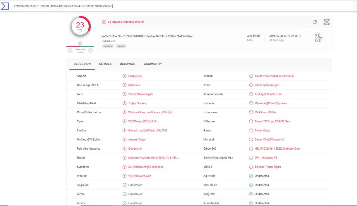Click the McAfee-GW-Edition Artemis warning icon
Viewport: 357px width, 206px height.
(124, 140)
